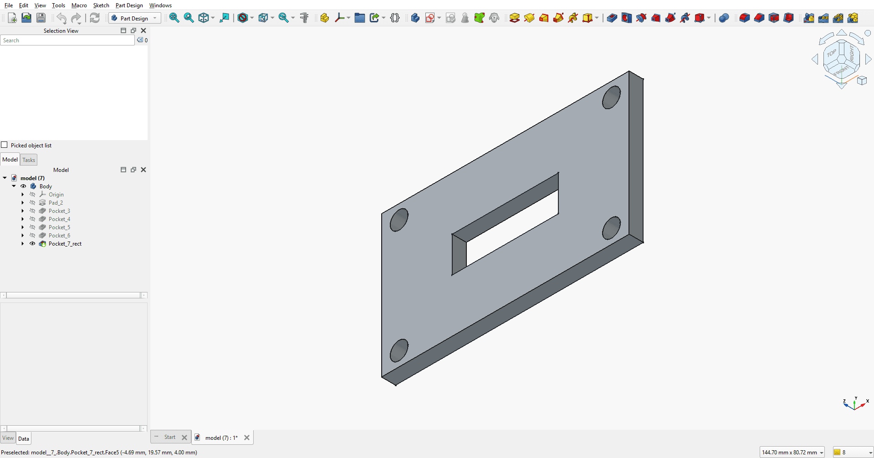Screen dimensions: 874x458
Task: Redo the last undone action
Action: 76,18
